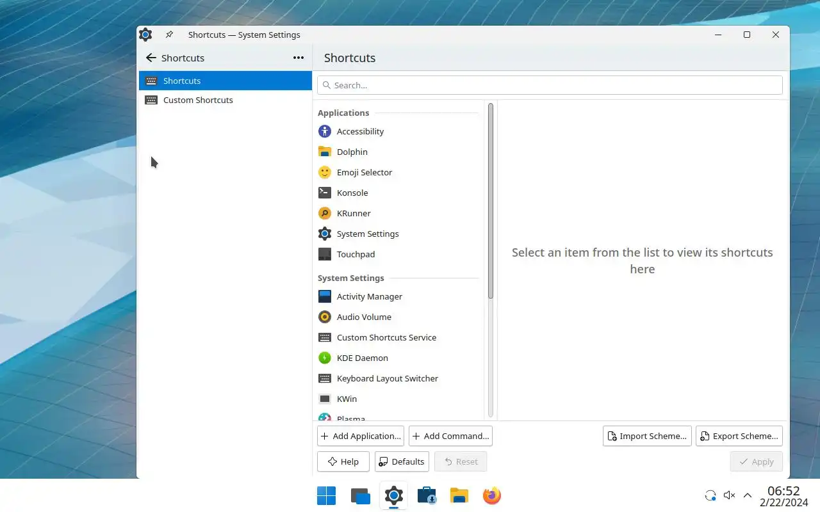Select the "Emoji Selector" entry text
820x512 pixels.
(x=365, y=172)
